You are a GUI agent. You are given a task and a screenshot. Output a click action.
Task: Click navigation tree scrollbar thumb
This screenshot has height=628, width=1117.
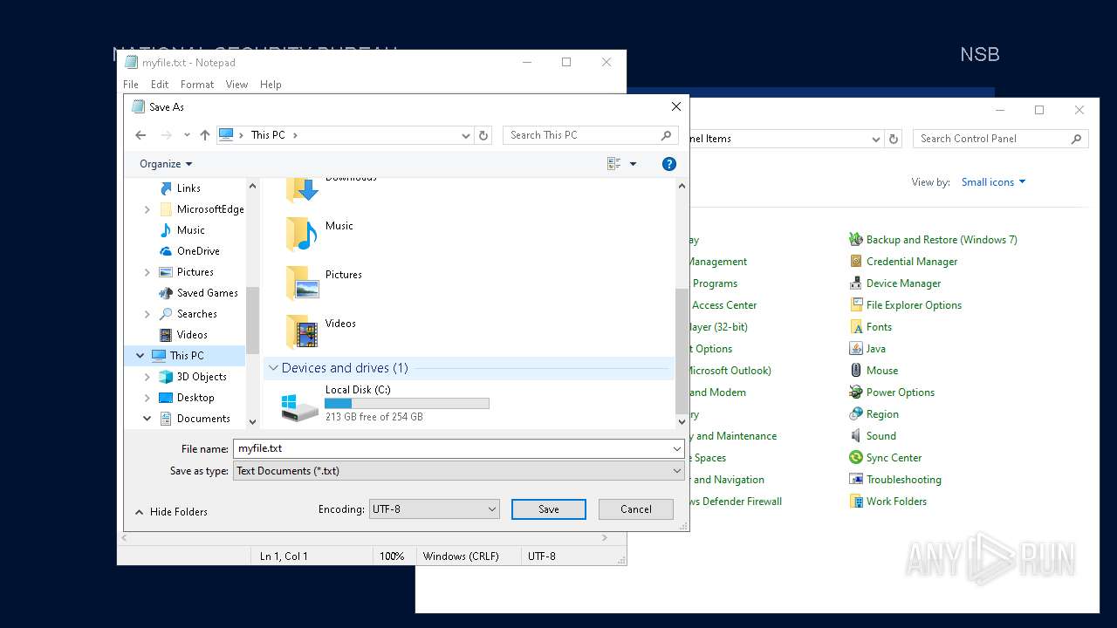pyautogui.click(x=253, y=320)
